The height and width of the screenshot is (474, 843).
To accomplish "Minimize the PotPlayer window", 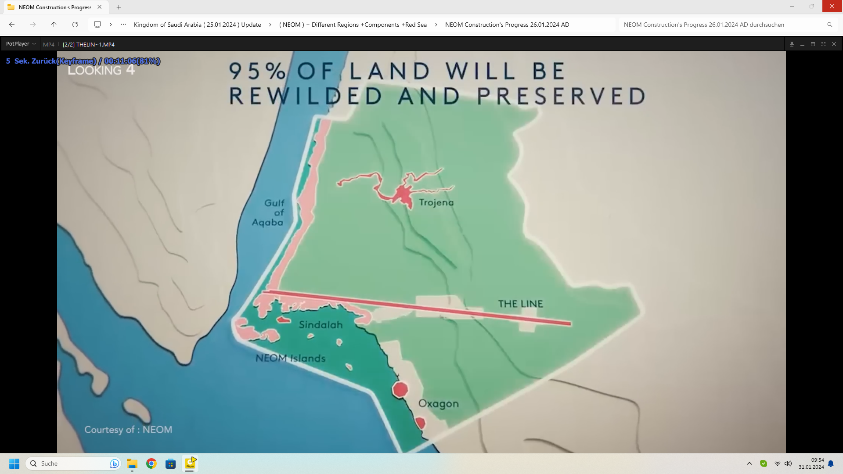I will [802, 44].
